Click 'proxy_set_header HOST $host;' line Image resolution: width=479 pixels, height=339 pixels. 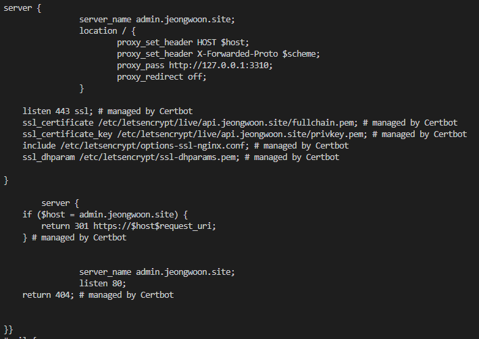coord(183,43)
